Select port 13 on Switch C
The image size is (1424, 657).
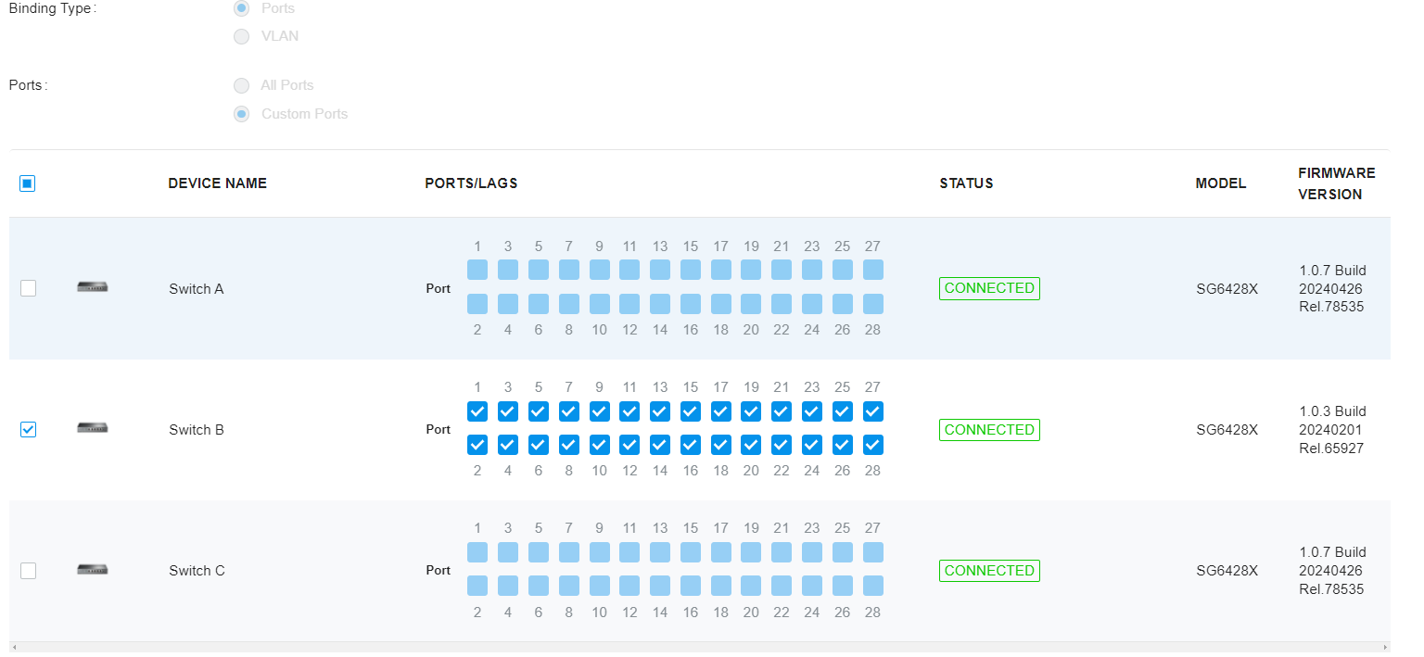click(660, 552)
